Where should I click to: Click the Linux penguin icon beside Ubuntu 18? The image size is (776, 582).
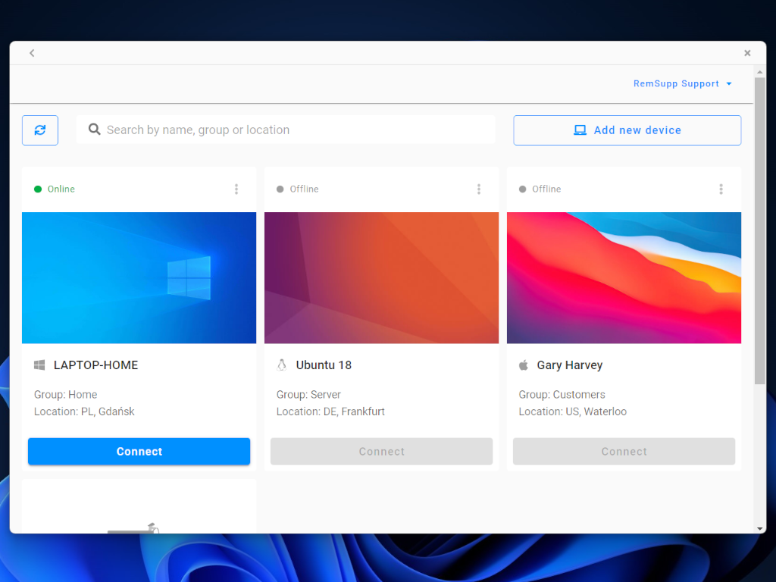click(282, 365)
